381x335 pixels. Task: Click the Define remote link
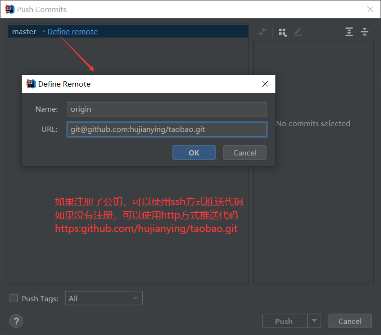tap(72, 32)
